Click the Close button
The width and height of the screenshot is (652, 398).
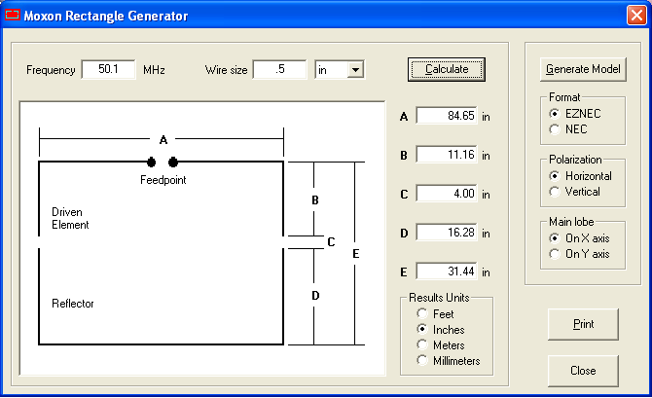coord(583,371)
